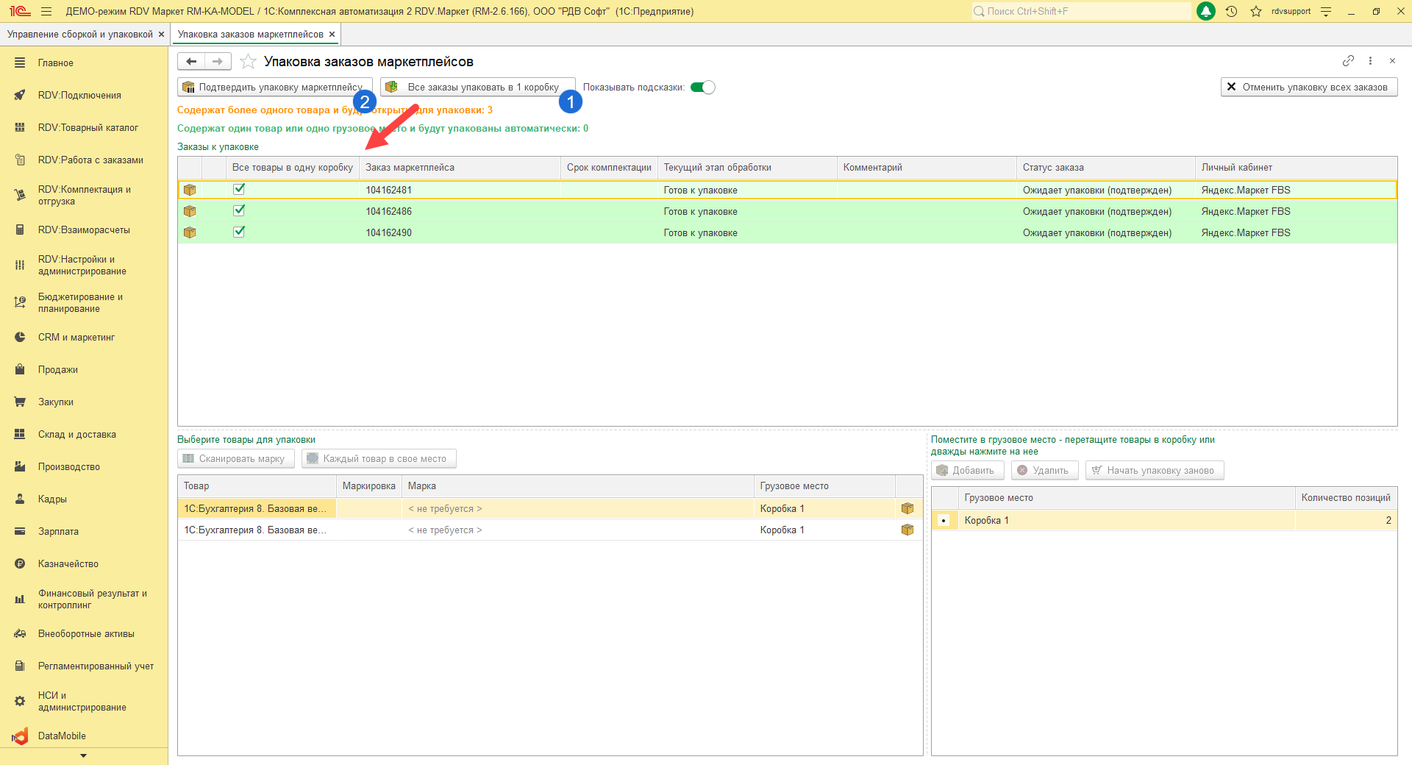Expand sidebar with bottom down arrow
The width and height of the screenshot is (1412, 765).
tap(83, 755)
